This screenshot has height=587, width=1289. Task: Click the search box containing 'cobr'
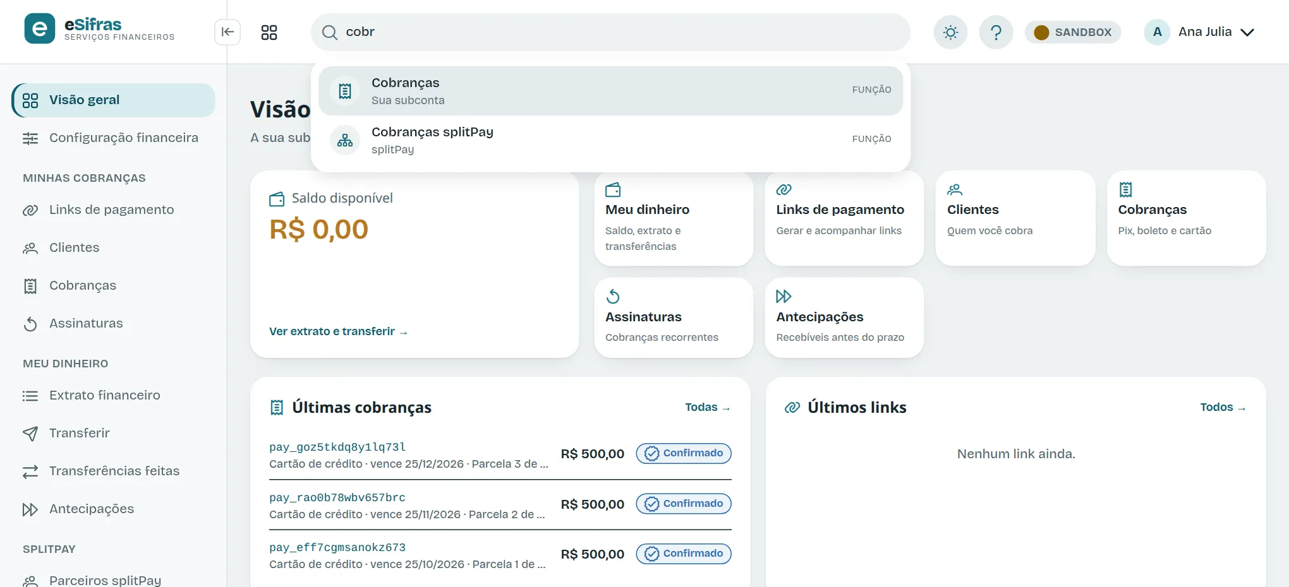coord(610,32)
